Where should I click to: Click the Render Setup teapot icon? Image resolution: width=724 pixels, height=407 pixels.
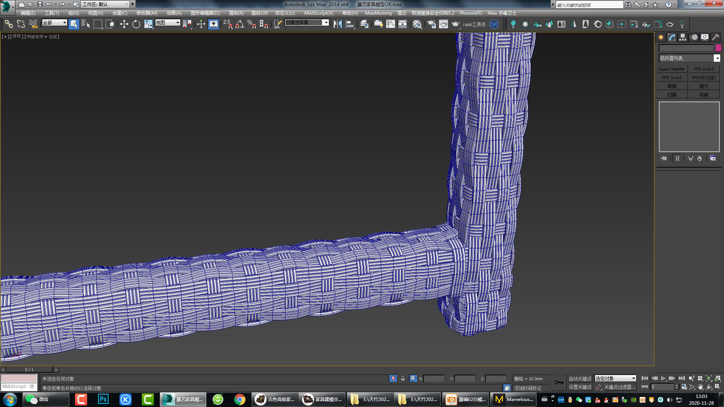[431, 24]
